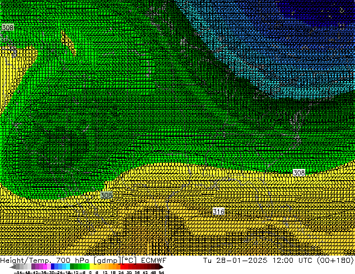Click the 308 label at top left
The image size is (355, 274).
7,27
